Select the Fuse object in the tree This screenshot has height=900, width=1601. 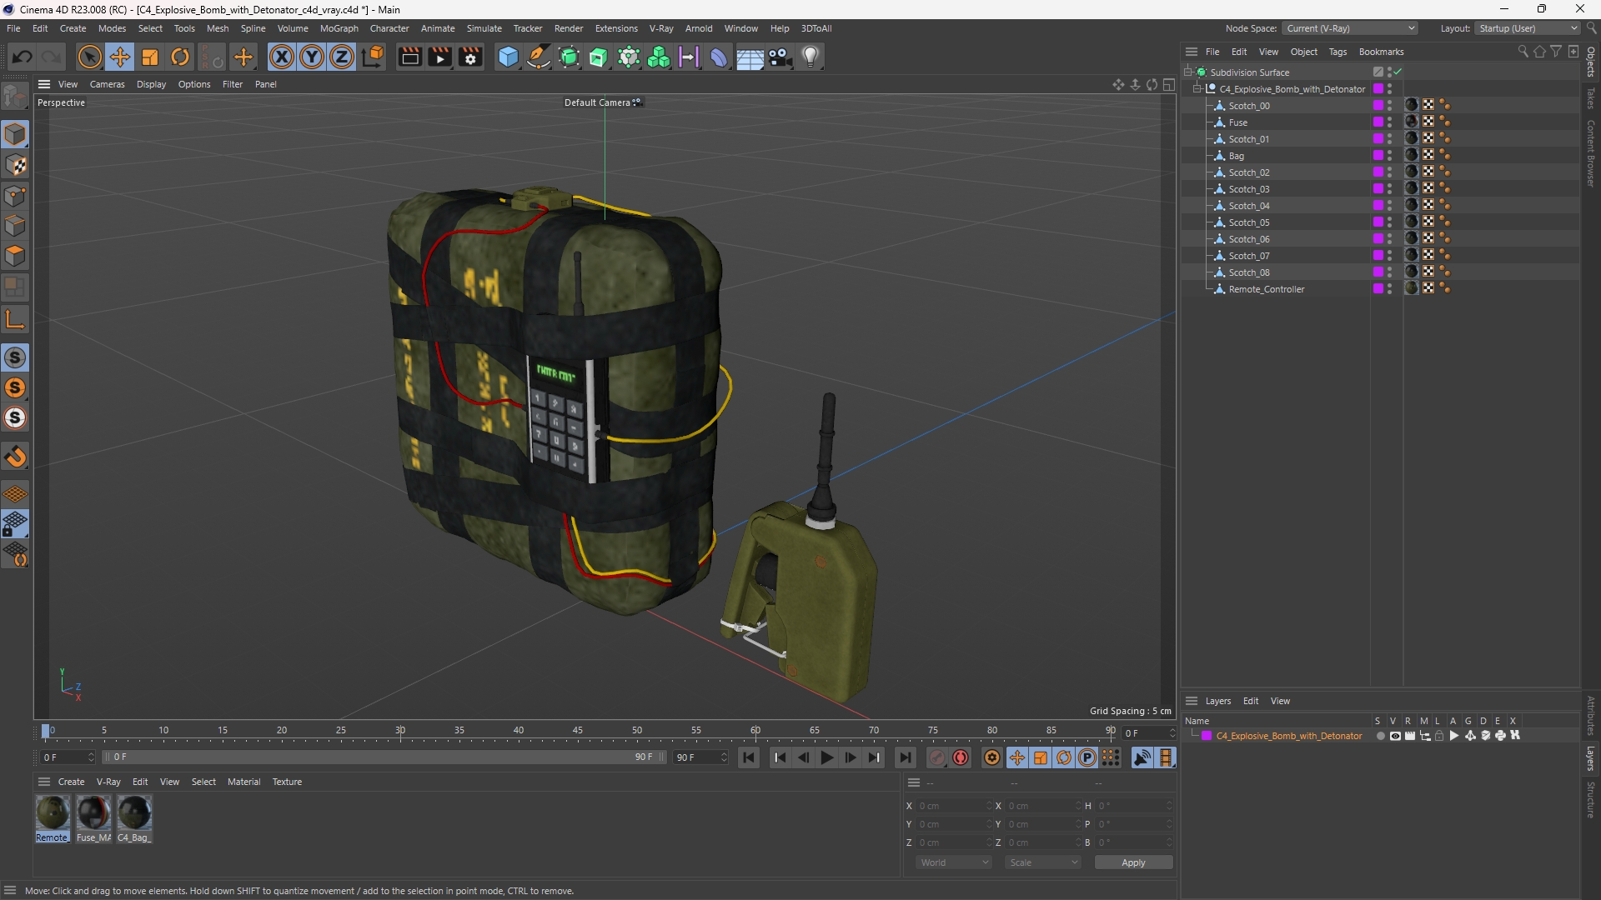point(1237,122)
